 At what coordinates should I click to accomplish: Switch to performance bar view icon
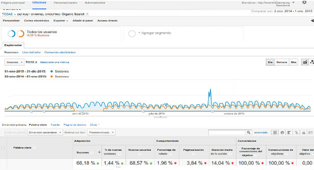click(x=289, y=132)
